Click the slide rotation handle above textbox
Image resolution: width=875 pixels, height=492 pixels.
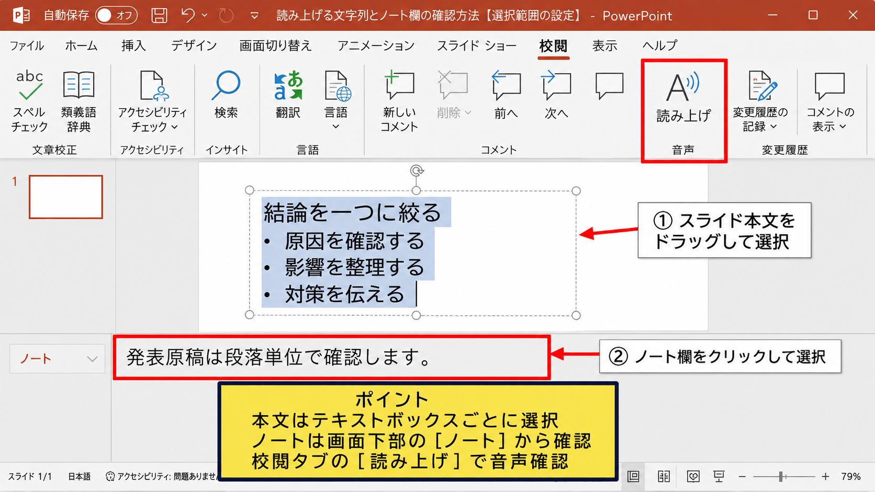click(x=417, y=170)
